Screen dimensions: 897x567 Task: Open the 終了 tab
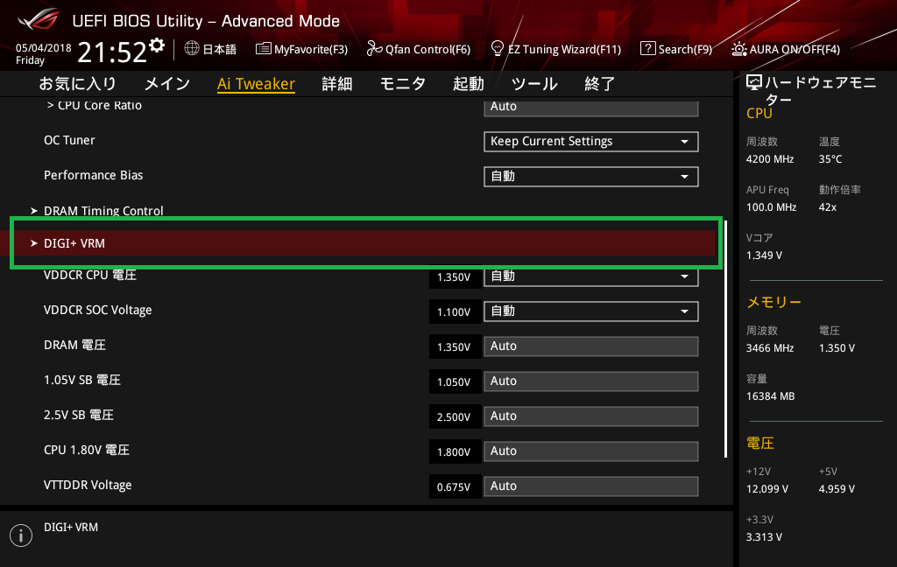point(599,84)
